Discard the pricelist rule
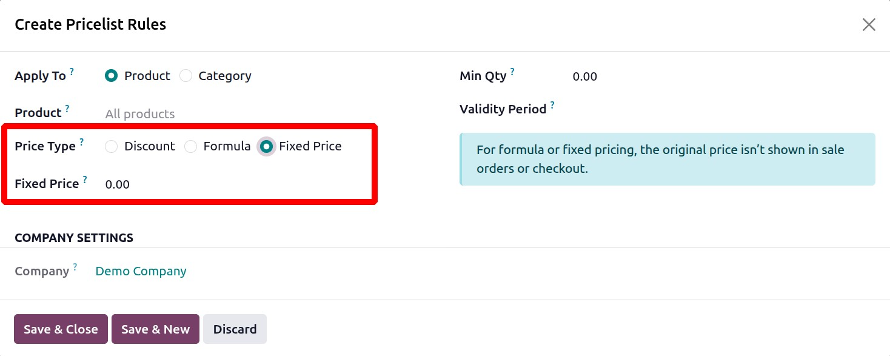This screenshot has height=356, width=890. pos(235,329)
